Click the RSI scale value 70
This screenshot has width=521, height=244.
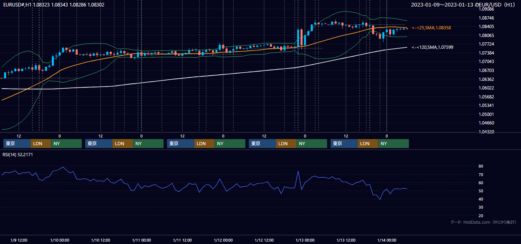[481, 174]
